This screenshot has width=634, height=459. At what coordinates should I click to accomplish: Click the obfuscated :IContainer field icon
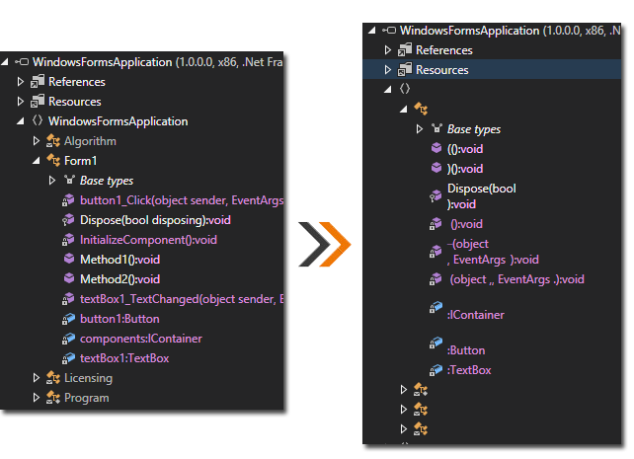436,308
